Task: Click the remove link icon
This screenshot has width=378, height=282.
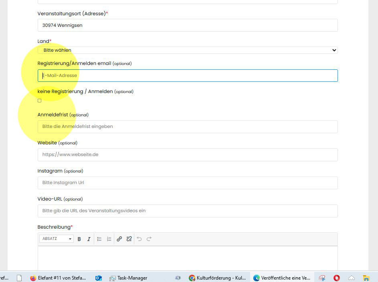Action: [129, 239]
